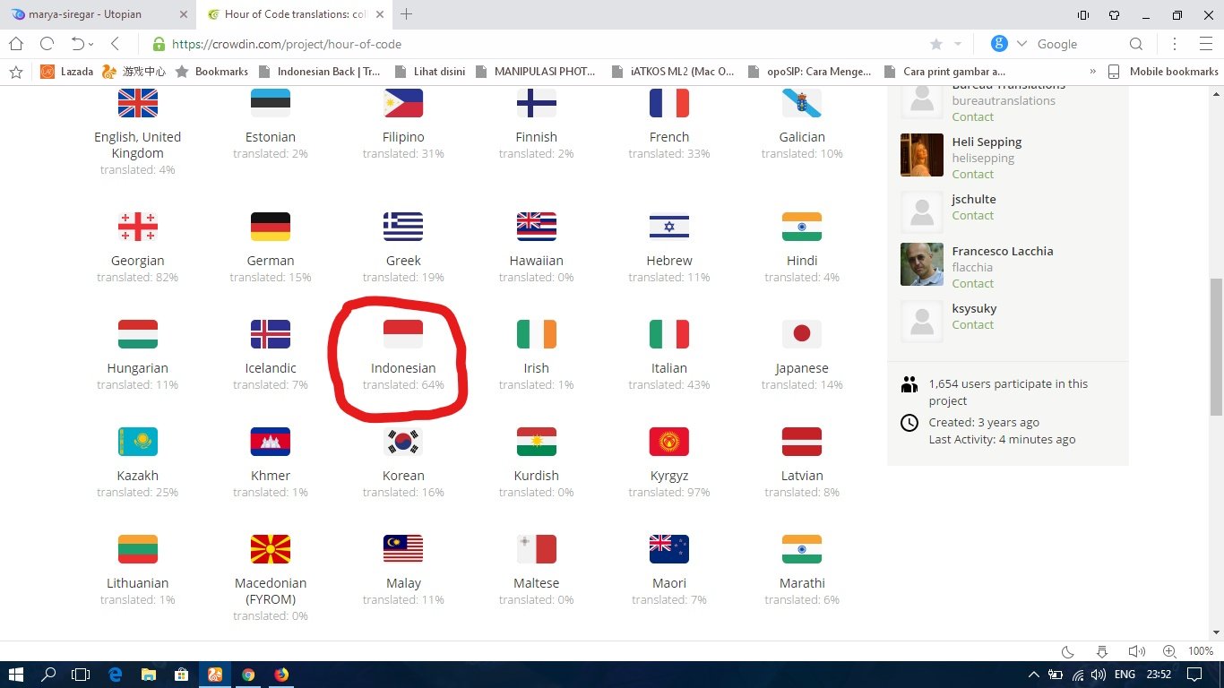This screenshot has width=1224, height=688.
Task: Click the English, United Kingdom language link
Action: [138, 145]
